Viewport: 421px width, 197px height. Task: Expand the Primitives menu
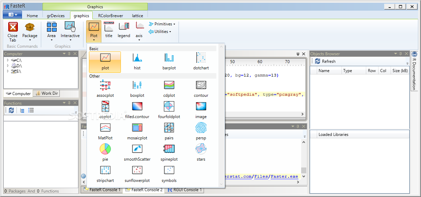click(162, 24)
